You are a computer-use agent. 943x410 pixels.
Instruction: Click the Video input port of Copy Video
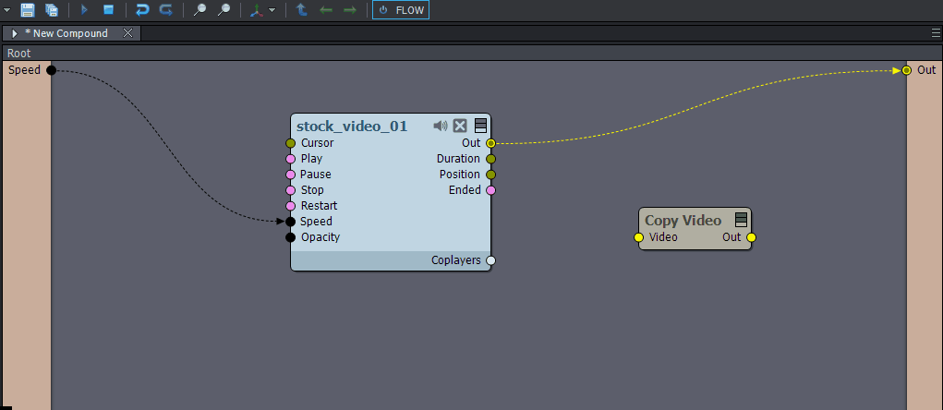(639, 237)
